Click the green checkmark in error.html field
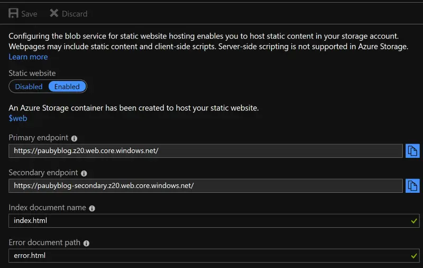 tap(414, 256)
